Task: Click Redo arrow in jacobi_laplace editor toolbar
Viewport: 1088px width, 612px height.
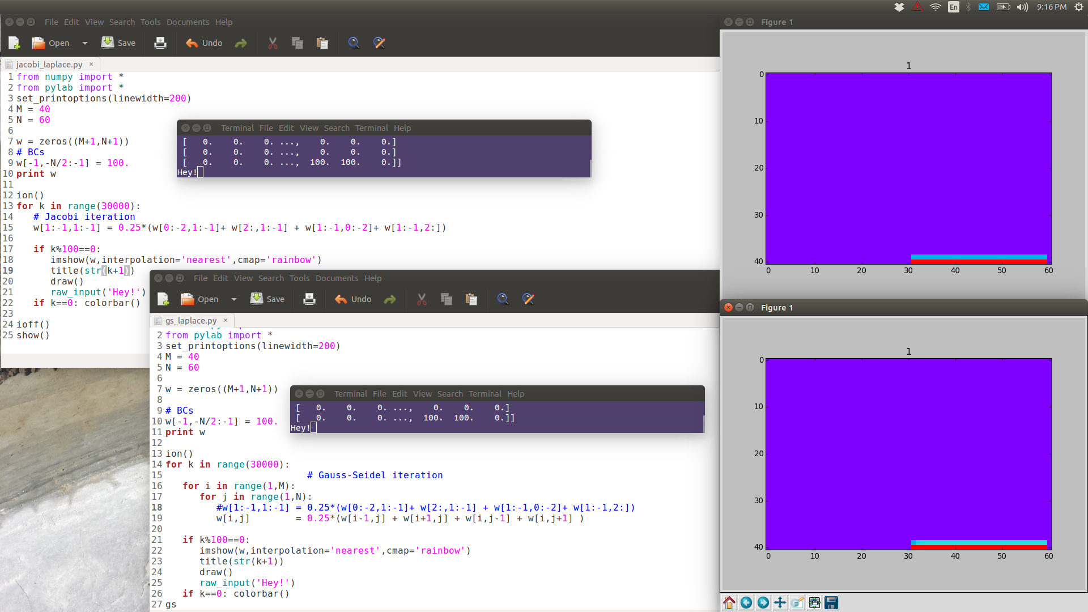Action: click(x=241, y=43)
